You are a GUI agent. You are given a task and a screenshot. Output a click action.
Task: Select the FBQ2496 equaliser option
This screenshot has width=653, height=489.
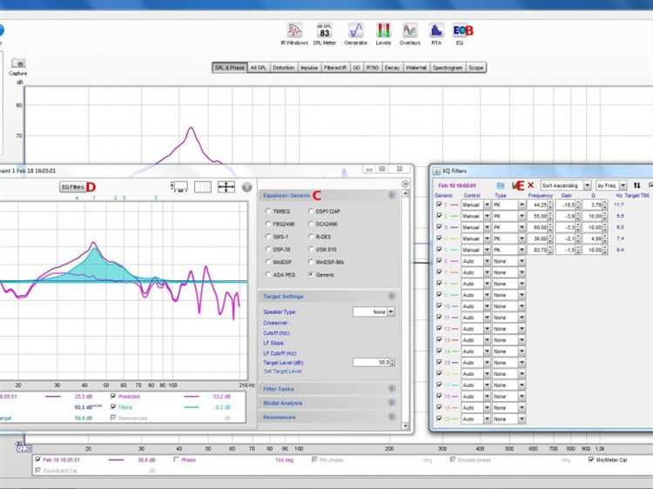pyautogui.click(x=268, y=224)
